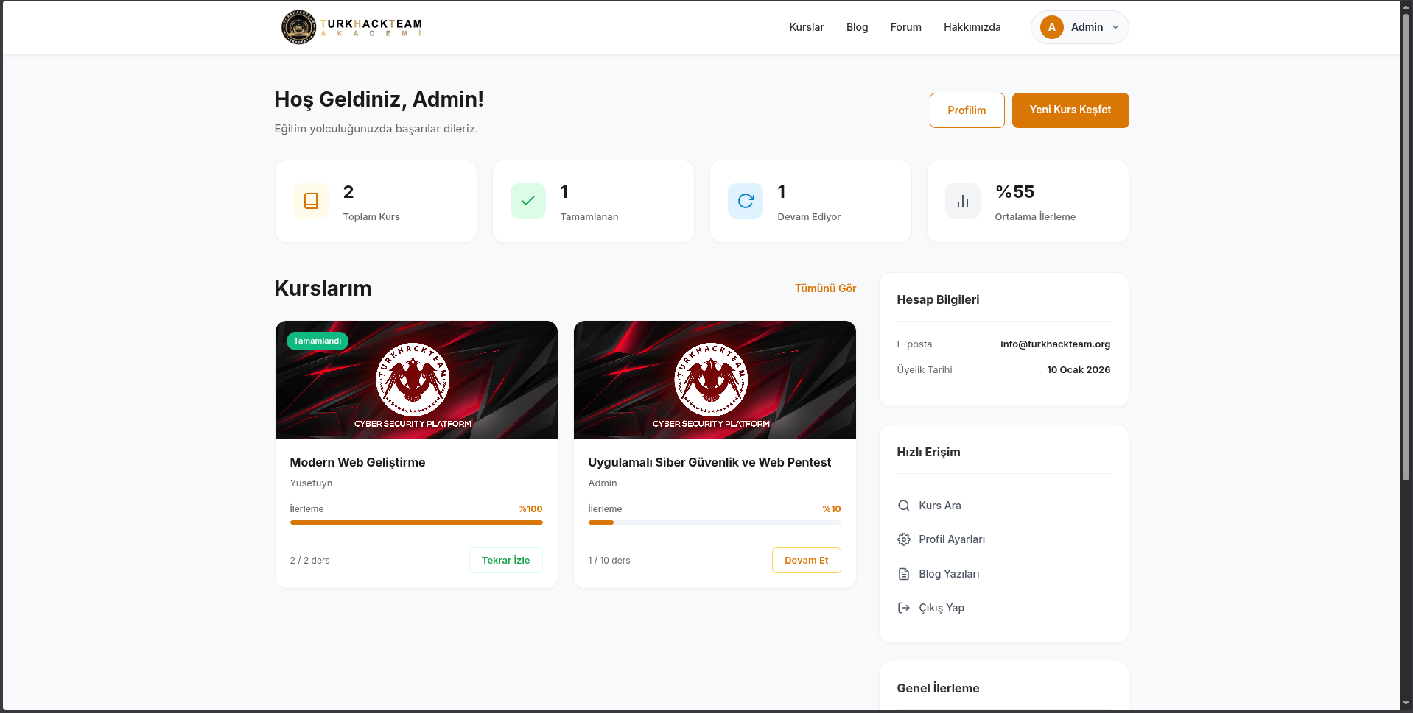Click the Modern Web Geliştirme title
Image resolution: width=1413 pixels, height=713 pixels.
357,462
